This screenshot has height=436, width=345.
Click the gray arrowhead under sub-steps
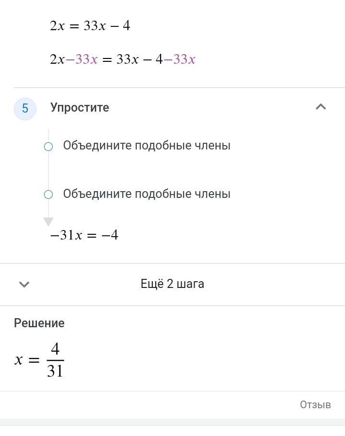(x=48, y=222)
